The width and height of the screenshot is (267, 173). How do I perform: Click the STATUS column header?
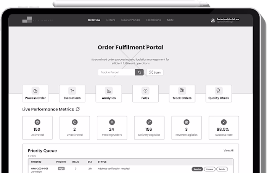click(x=102, y=162)
